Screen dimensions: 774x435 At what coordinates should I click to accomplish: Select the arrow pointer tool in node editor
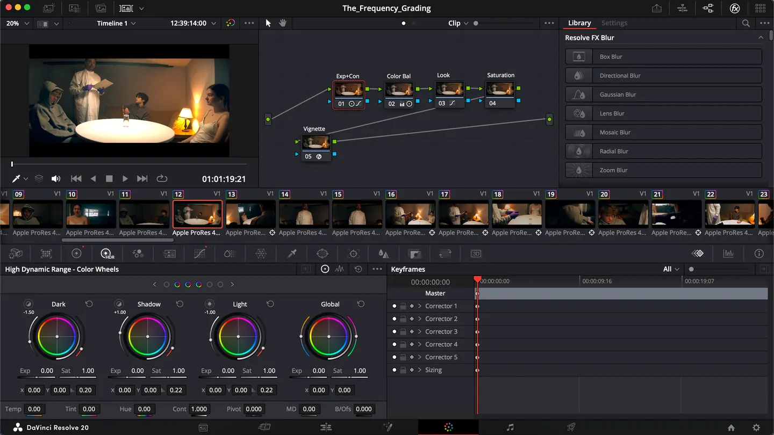268,23
